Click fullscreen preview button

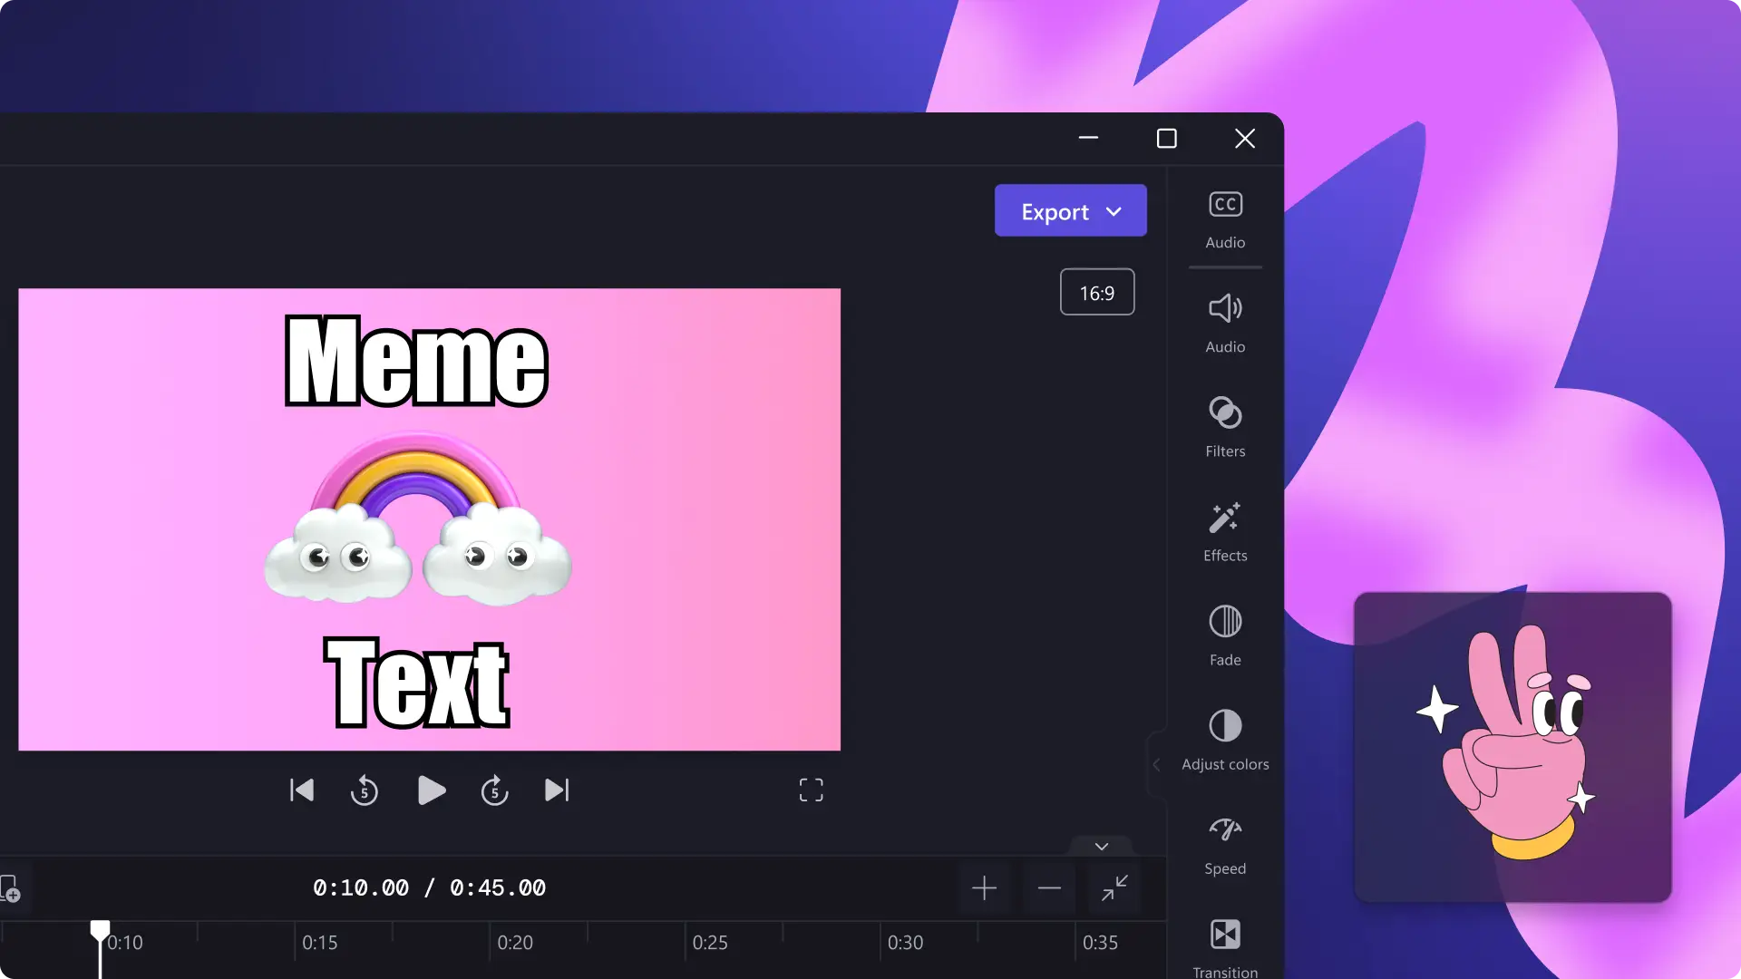[811, 790]
